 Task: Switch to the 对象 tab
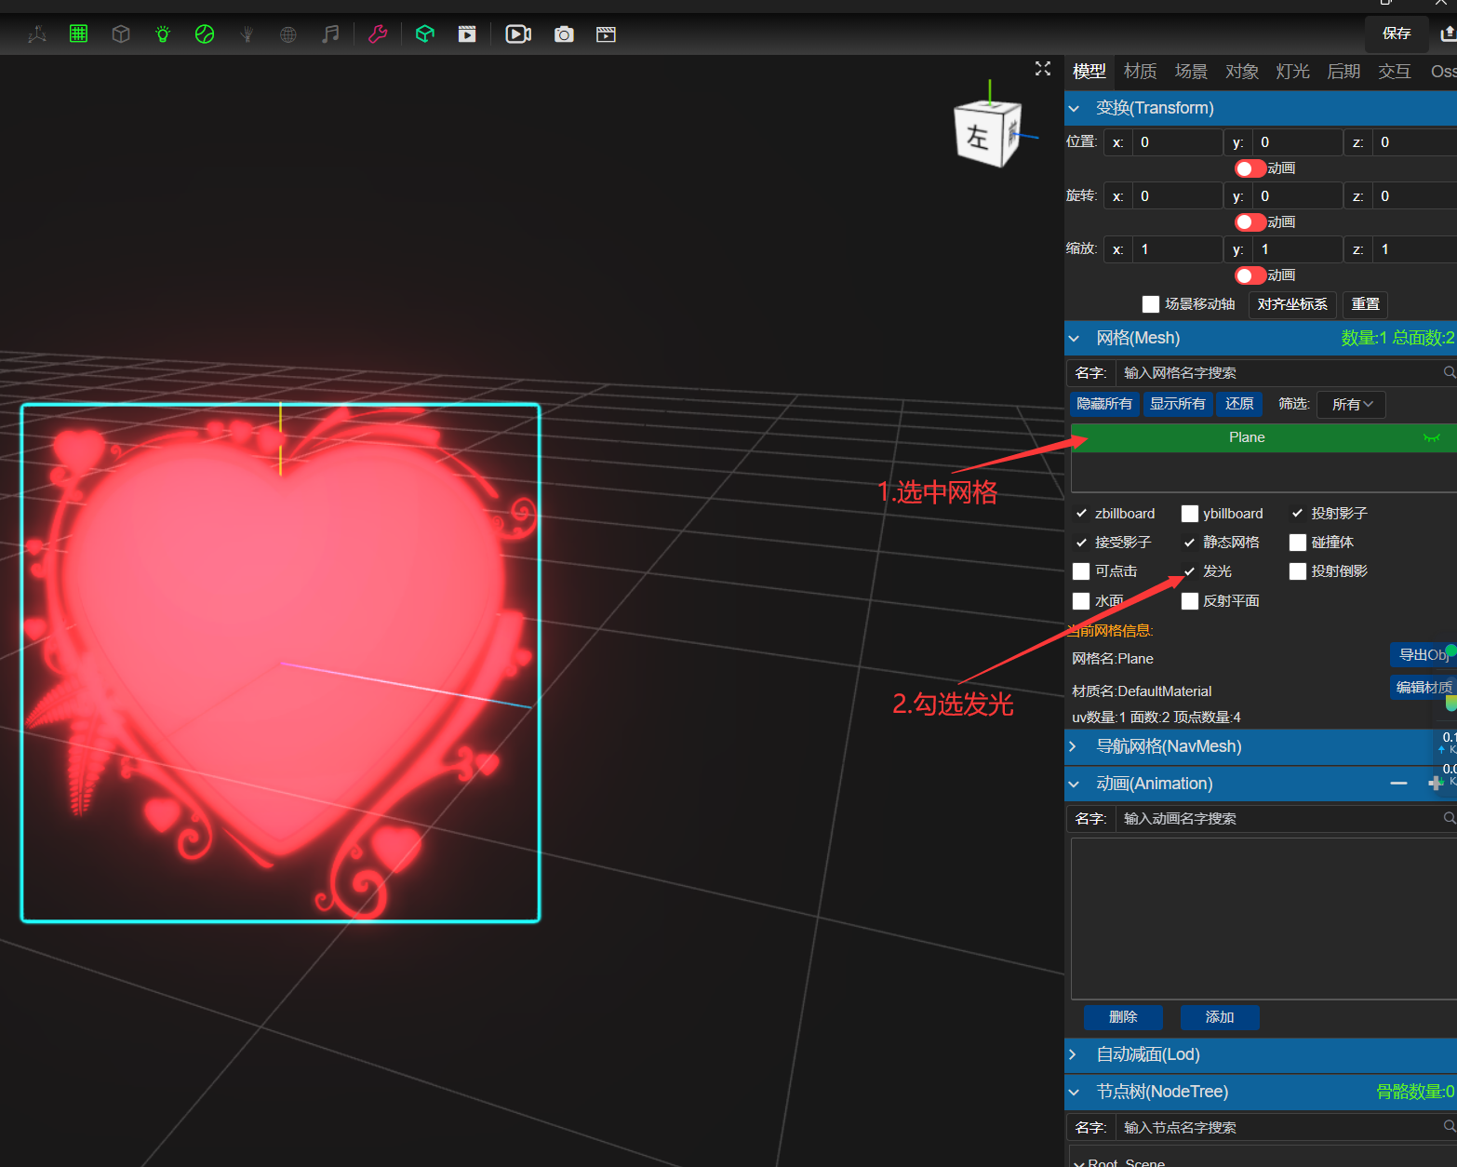click(1242, 72)
